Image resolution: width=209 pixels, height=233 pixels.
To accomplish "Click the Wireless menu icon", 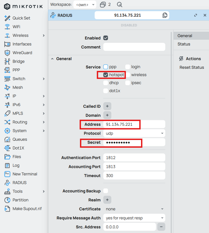I will click(7, 35).
